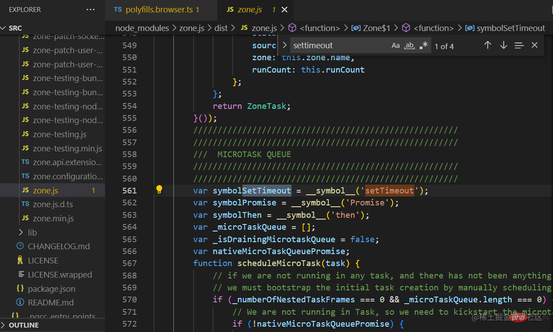This screenshot has width=553, height=332.
Task: Click Find in Selection icon
Action: click(x=519, y=45)
